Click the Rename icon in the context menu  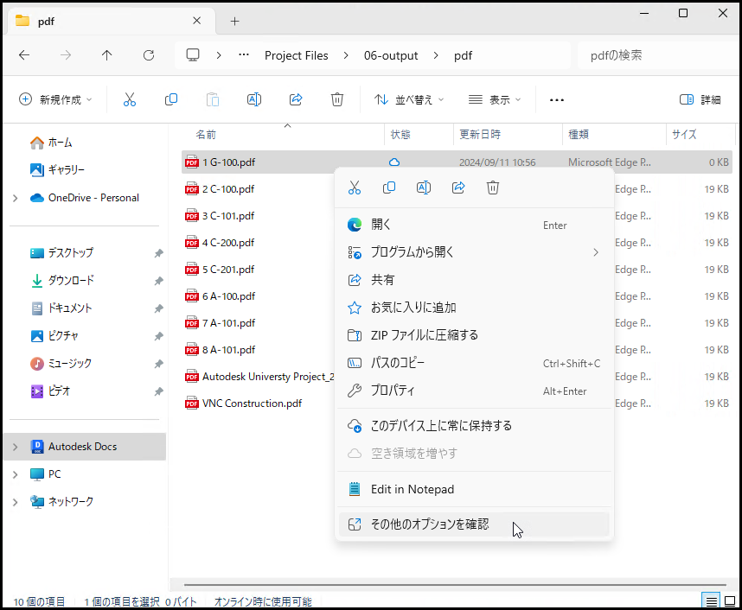[x=424, y=187]
